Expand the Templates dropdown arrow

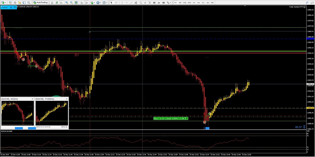point(106,3)
